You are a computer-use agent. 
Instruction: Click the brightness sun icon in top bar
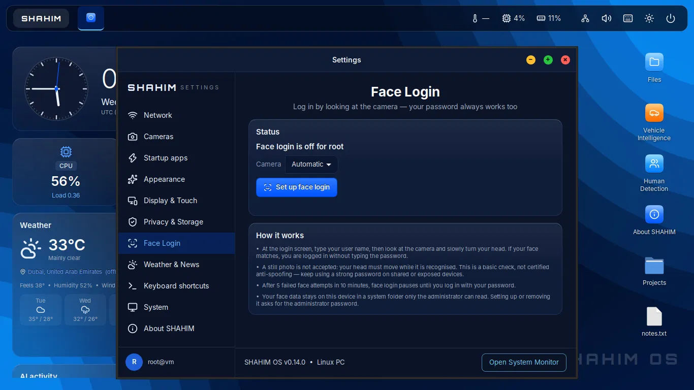(649, 18)
